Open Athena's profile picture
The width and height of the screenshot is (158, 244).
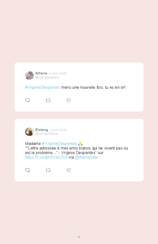coord(29,75)
